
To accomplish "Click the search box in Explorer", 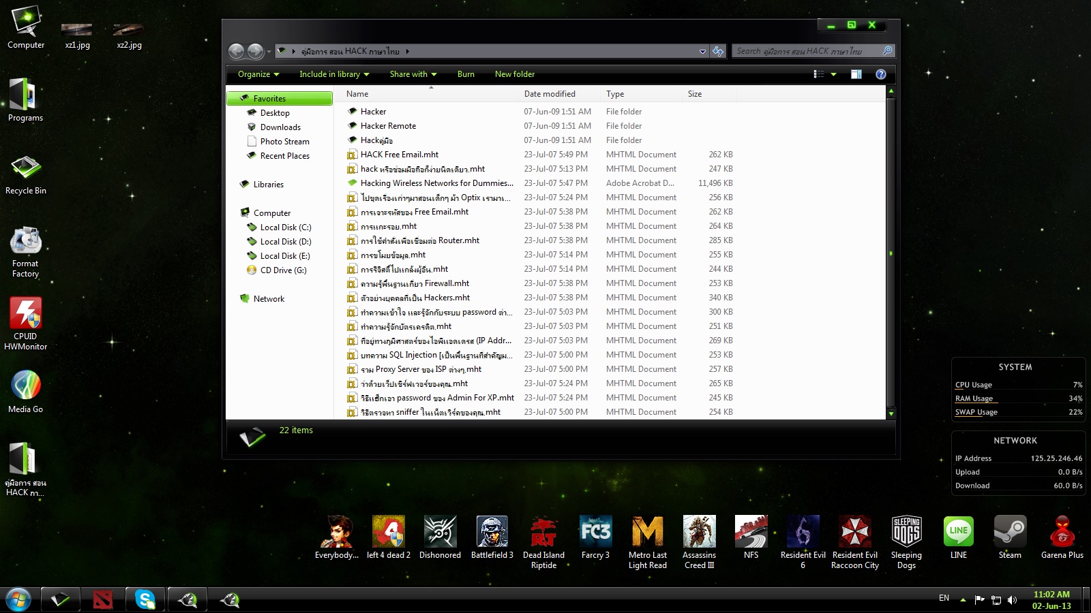I will point(805,51).
